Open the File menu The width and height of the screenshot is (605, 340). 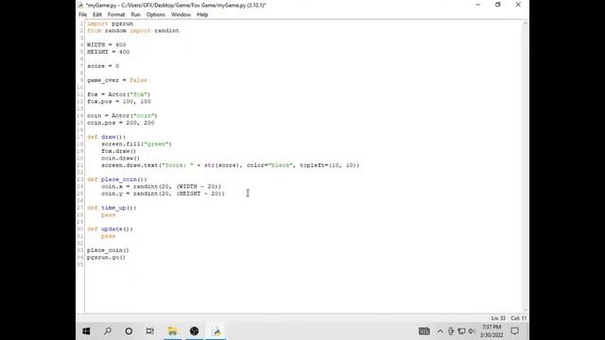(82, 15)
